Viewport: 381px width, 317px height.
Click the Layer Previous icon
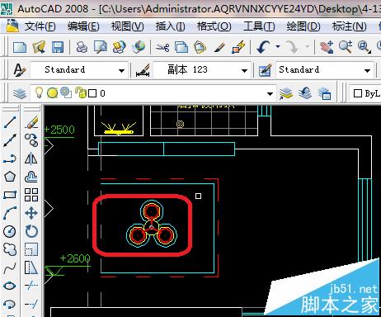[x=305, y=93]
